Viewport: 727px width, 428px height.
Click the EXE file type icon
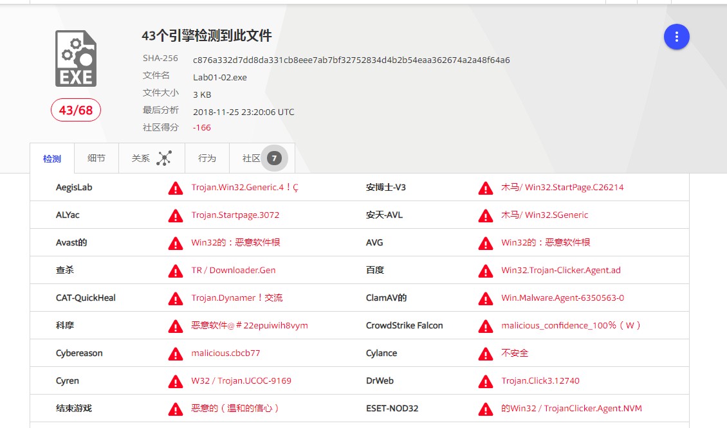coord(76,58)
